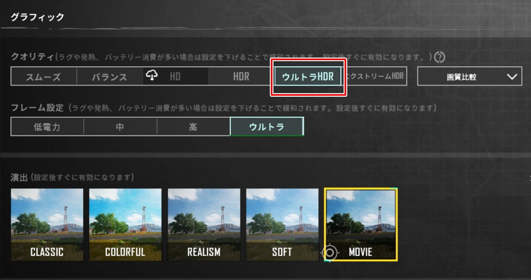
Task: Set frame rate to 低電力
Action: coord(47,127)
